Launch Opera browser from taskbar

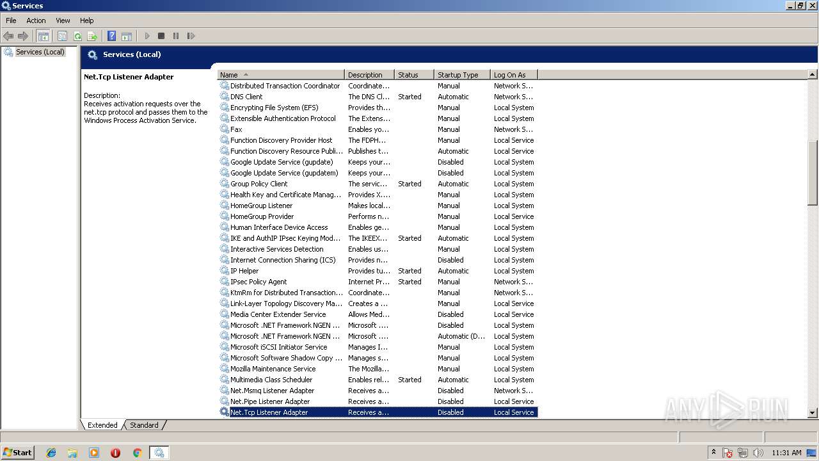[x=115, y=453]
